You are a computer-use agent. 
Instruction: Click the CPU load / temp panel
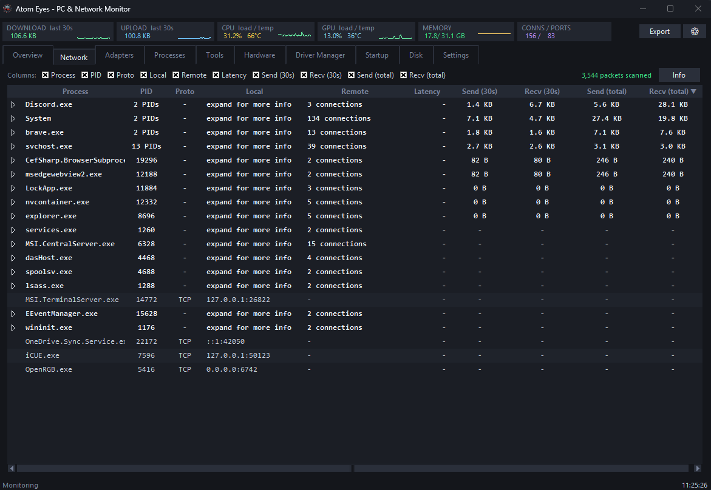tap(266, 32)
